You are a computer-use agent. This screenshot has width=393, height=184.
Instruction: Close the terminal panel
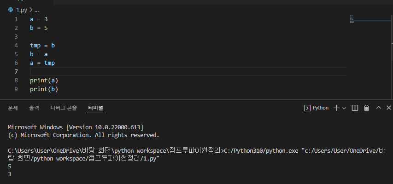pos(389,108)
